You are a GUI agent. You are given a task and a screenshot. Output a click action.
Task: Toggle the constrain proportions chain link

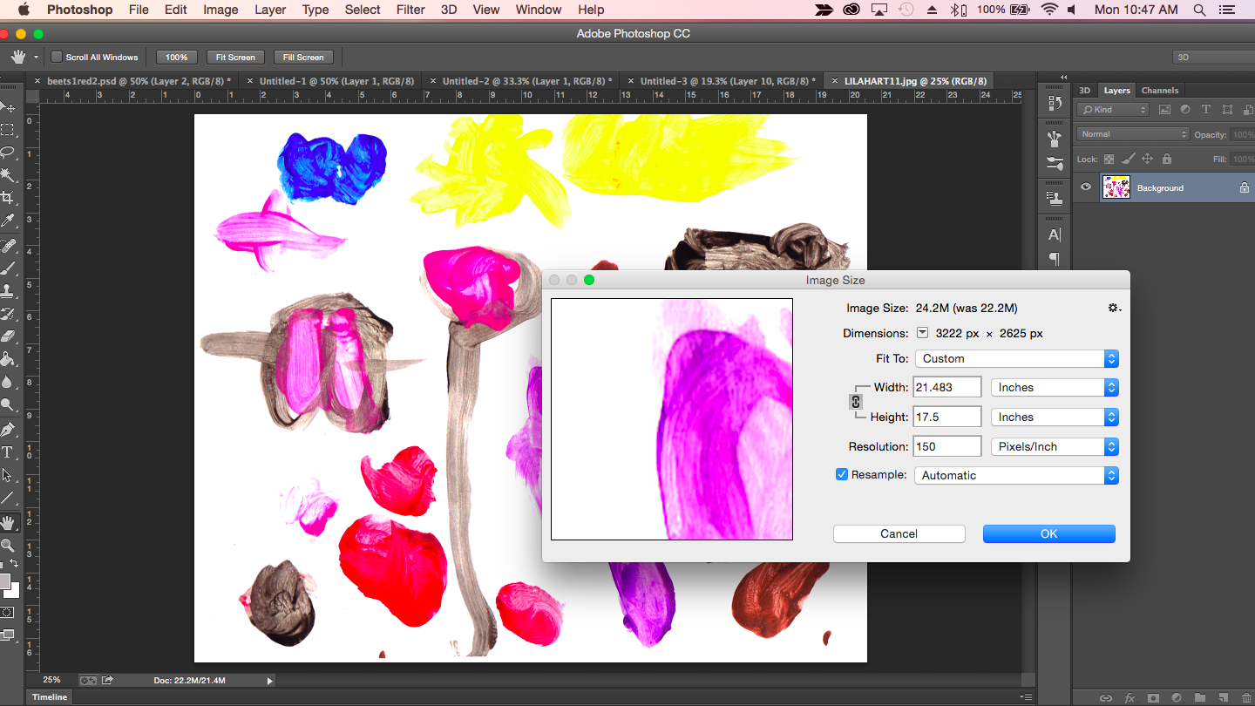[x=856, y=402]
